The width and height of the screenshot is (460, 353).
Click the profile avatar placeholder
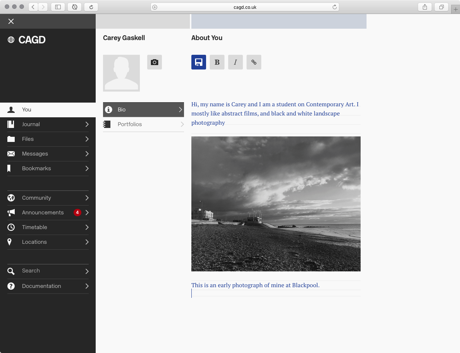(x=121, y=73)
